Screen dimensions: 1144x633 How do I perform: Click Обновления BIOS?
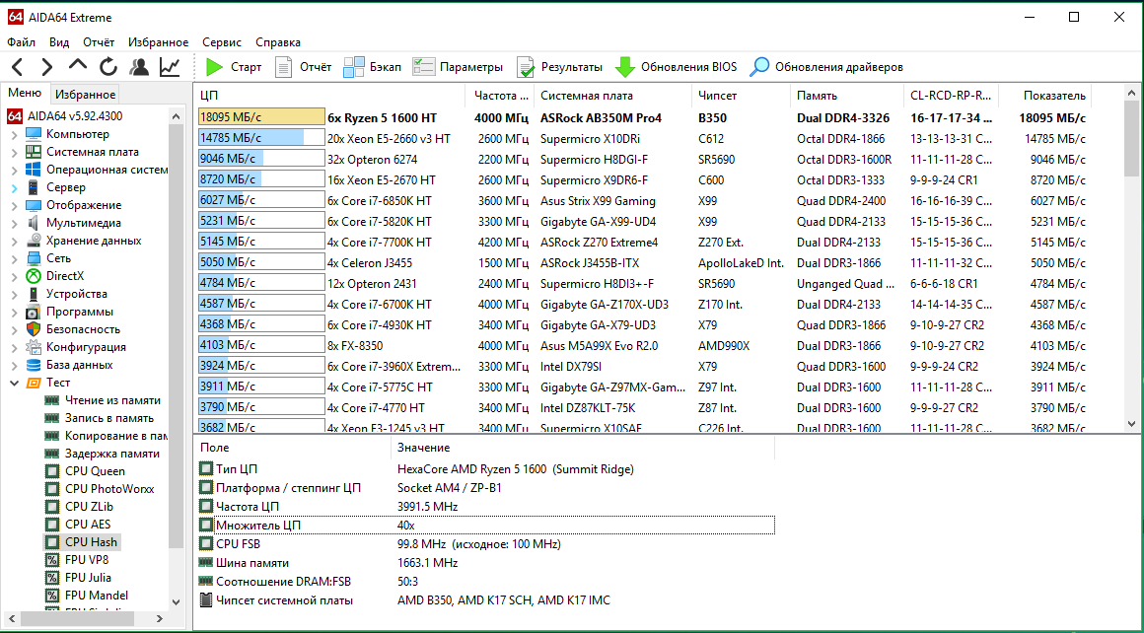(676, 67)
